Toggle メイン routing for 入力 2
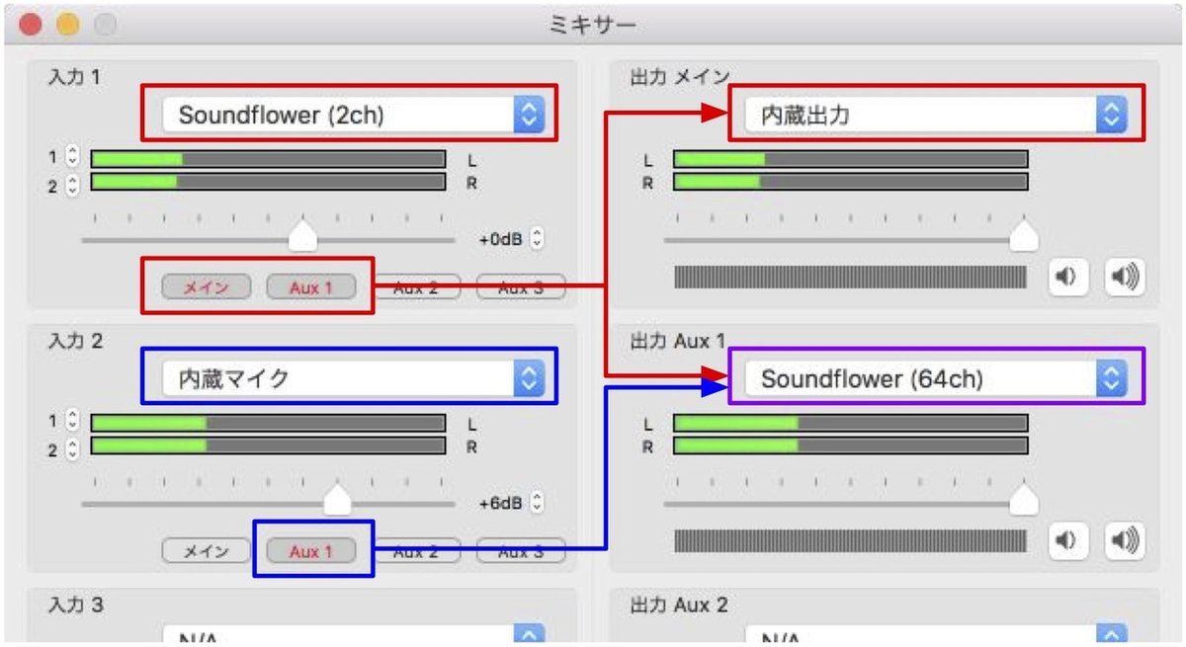1186x647 pixels. tap(207, 551)
